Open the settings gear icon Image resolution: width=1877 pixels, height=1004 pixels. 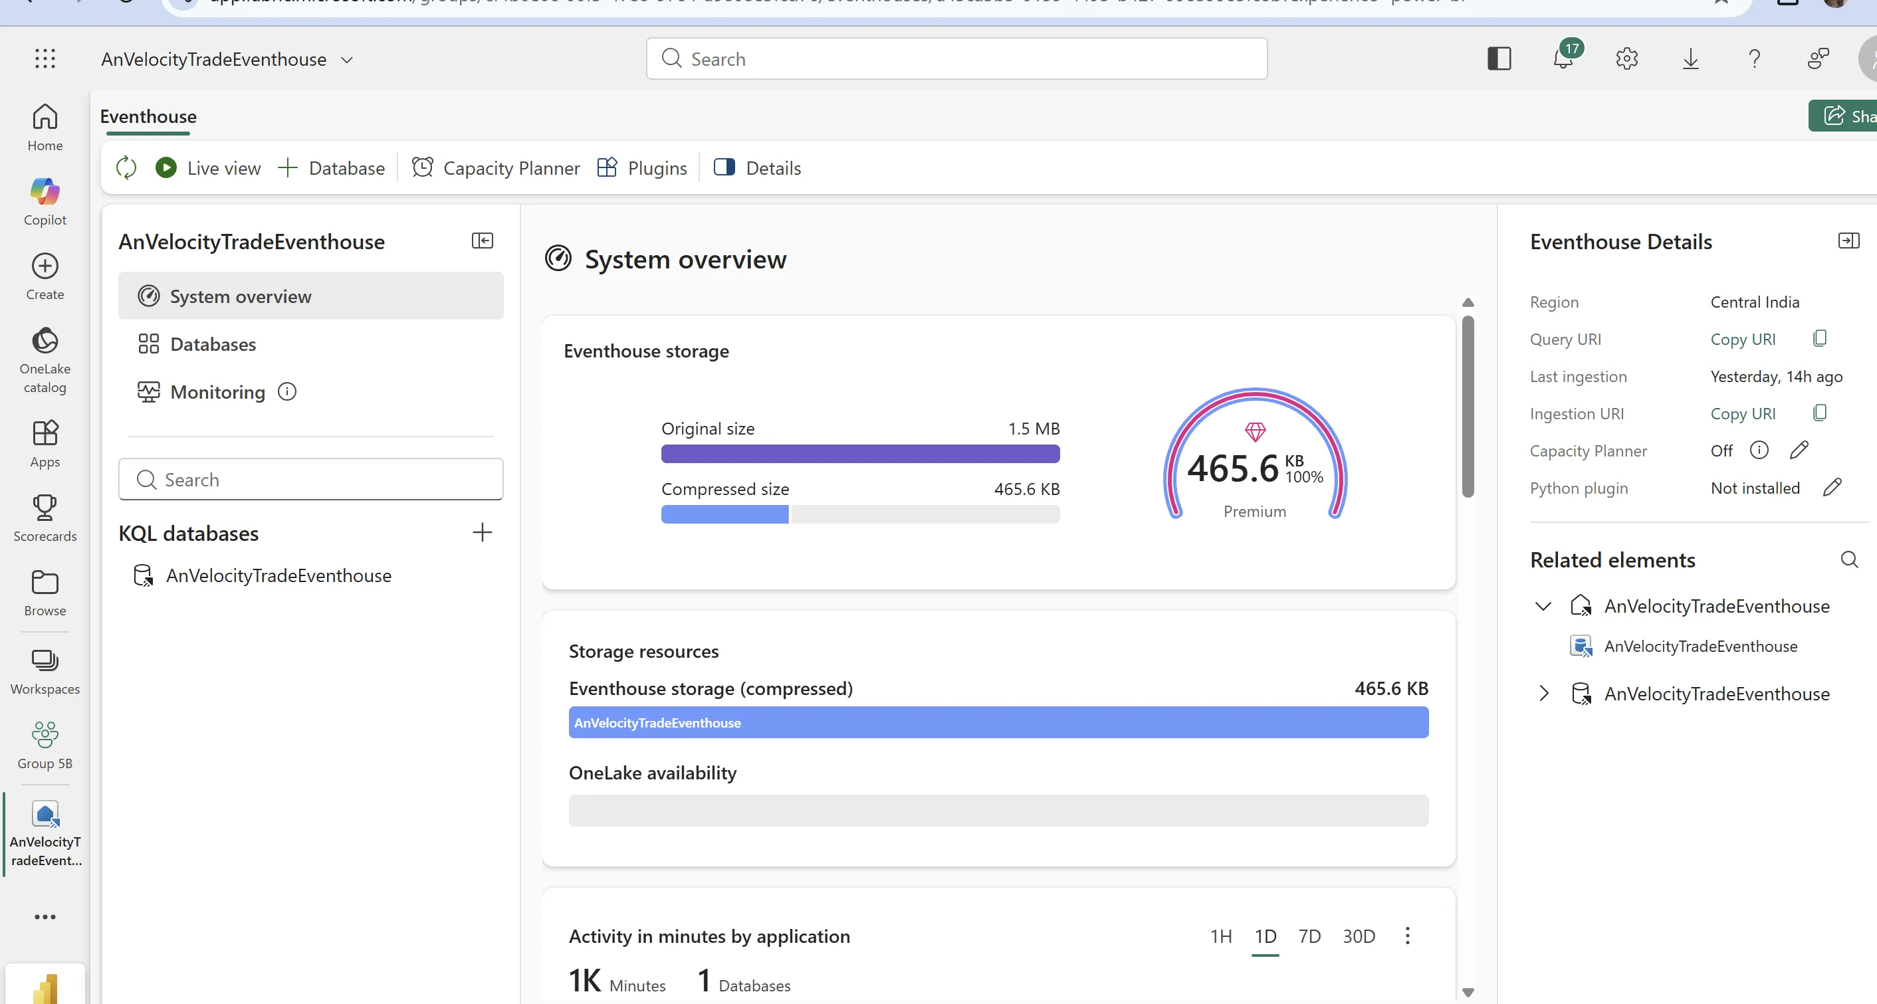(1627, 58)
